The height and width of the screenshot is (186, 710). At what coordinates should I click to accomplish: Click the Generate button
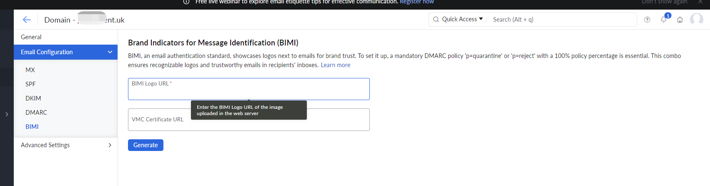coord(146,145)
